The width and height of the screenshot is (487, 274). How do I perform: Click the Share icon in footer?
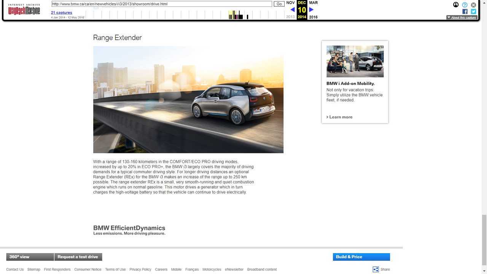click(x=376, y=269)
